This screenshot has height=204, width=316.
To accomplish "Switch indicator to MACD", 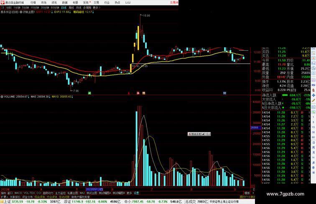I will (x=18, y=193).
